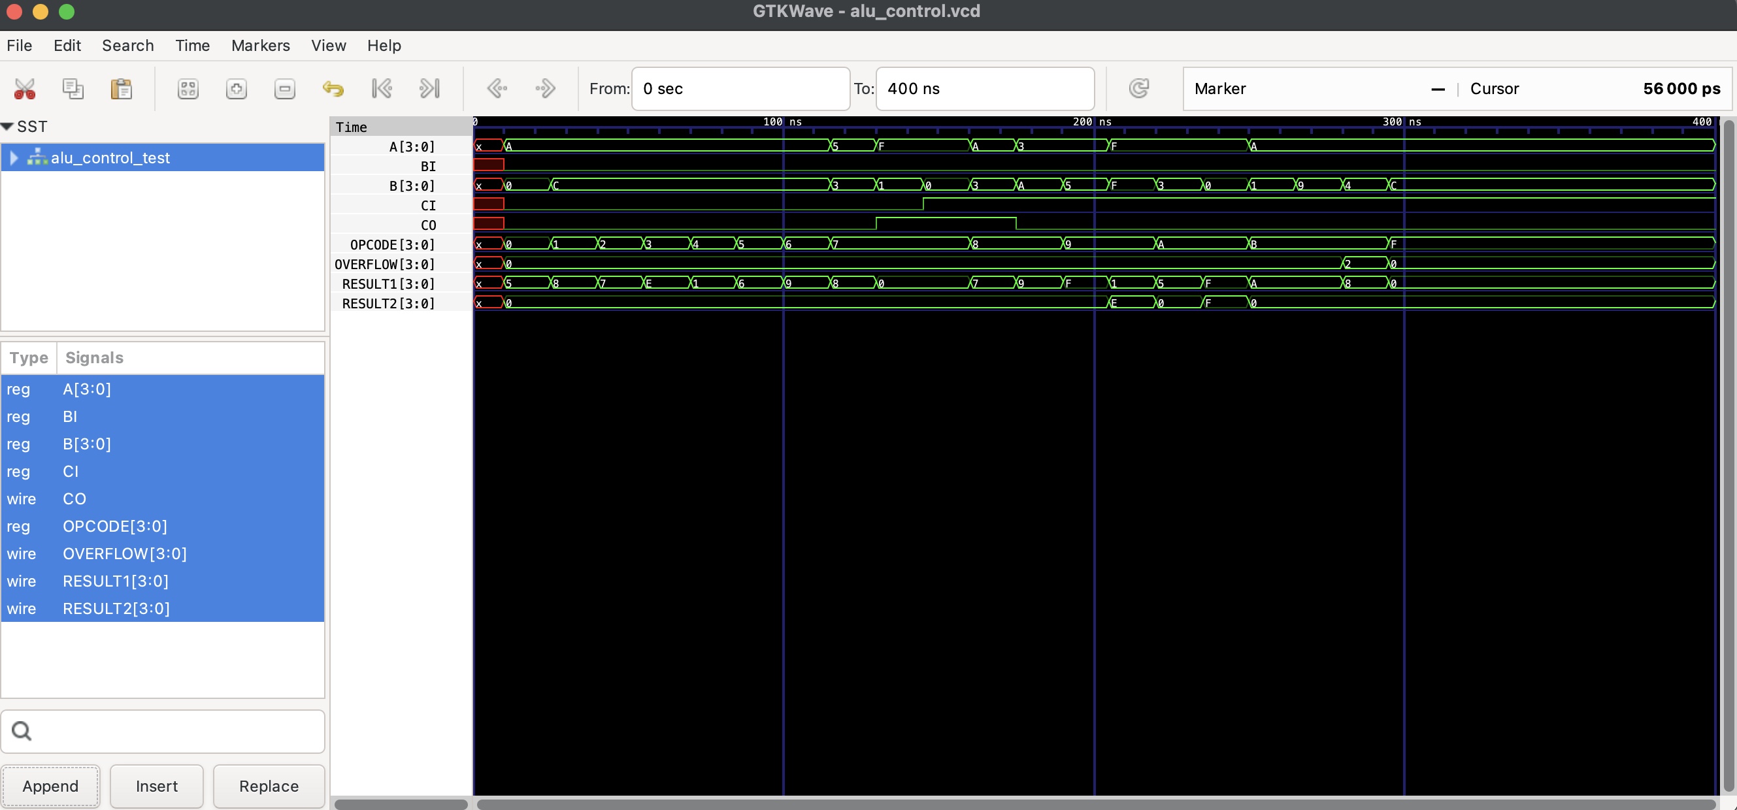Click the Paste Traces clipboard icon
The height and width of the screenshot is (810, 1737).
[122, 88]
